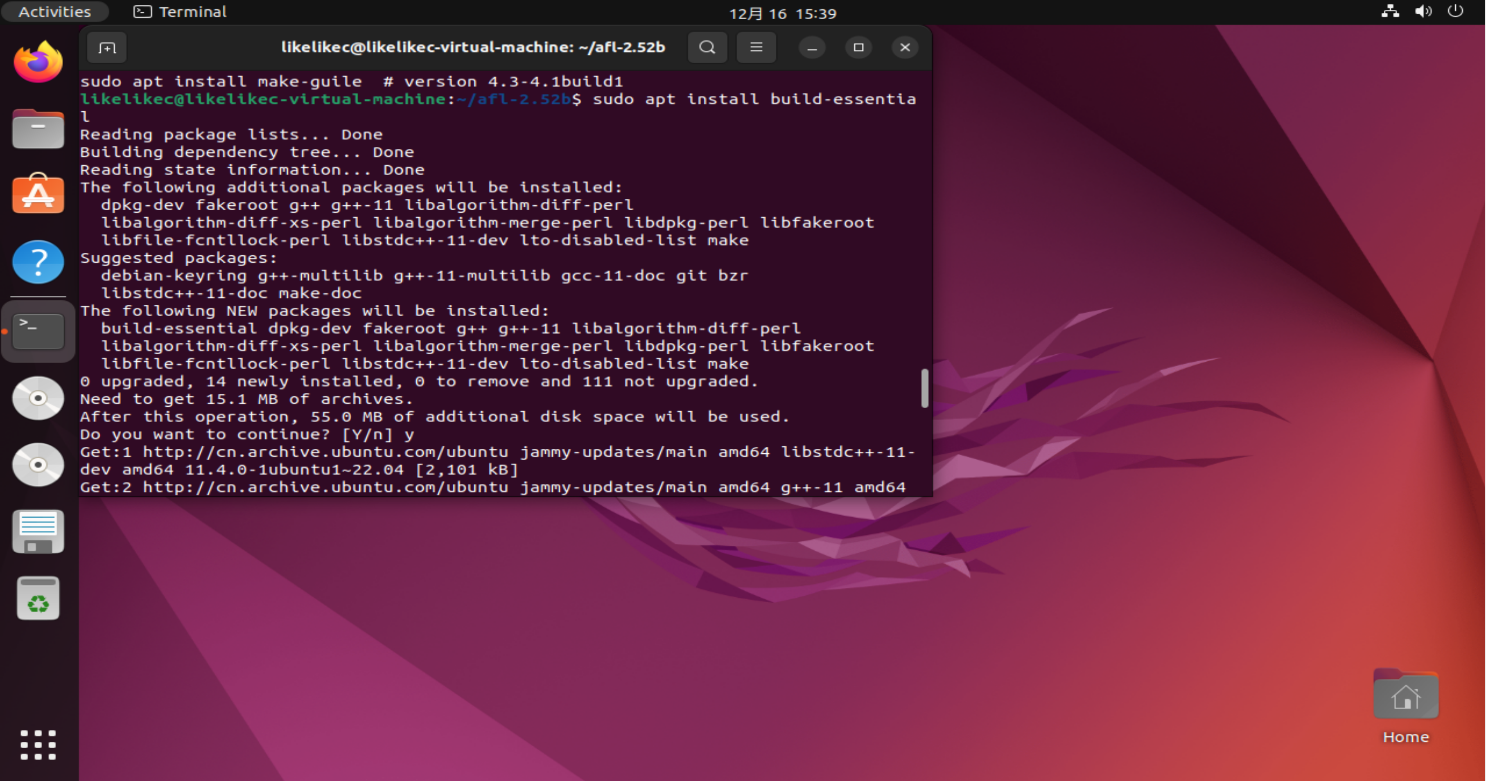Open the second disc drive icon
1486x781 pixels.
(38, 465)
